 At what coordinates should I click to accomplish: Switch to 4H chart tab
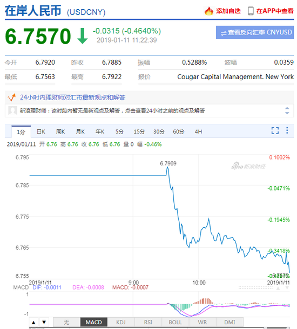tap(198, 131)
